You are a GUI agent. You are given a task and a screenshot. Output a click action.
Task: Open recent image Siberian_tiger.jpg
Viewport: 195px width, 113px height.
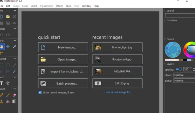point(118,47)
